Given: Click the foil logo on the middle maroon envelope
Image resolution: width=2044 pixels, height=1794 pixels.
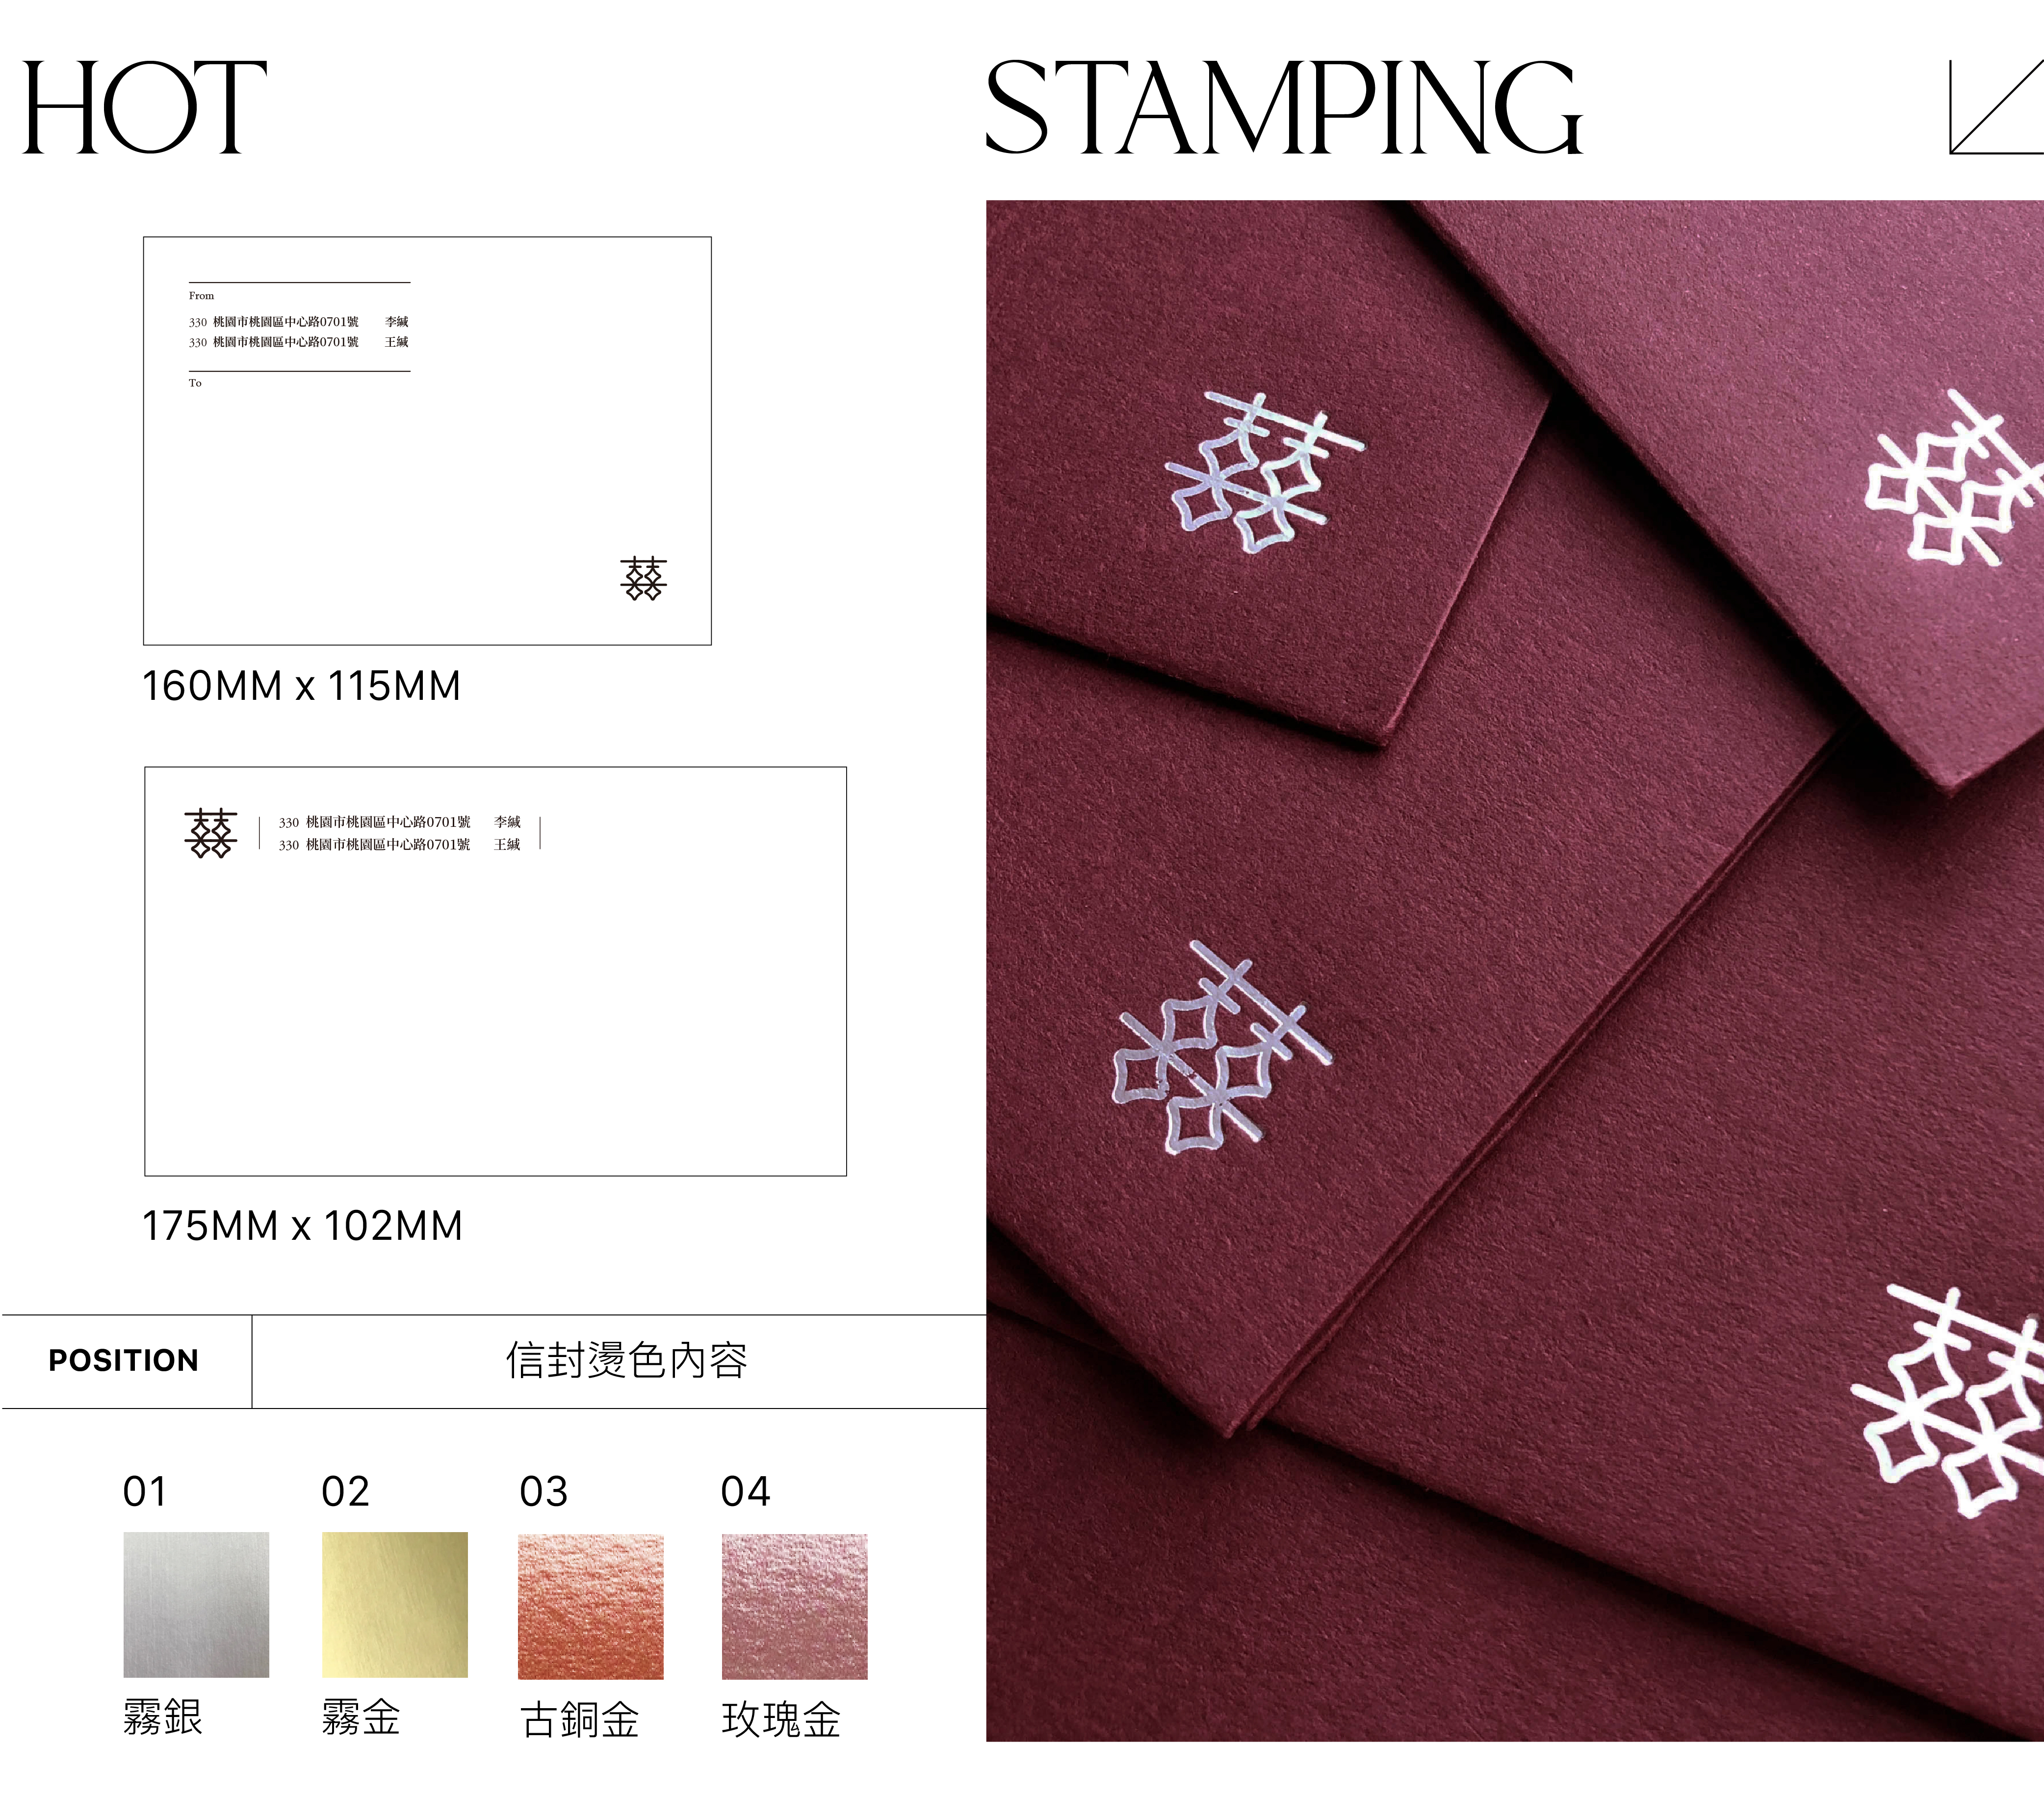Looking at the screenshot, I should [1222, 1047].
